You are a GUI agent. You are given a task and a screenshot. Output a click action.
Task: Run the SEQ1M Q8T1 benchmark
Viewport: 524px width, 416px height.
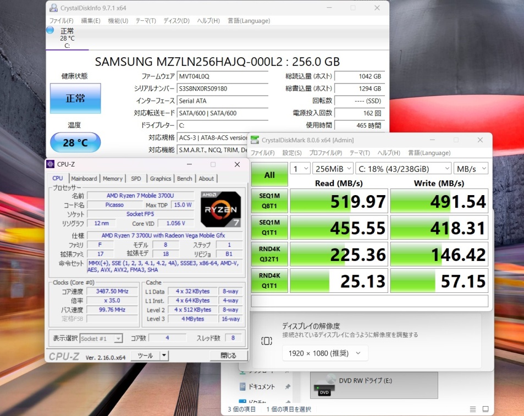coord(269,201)
